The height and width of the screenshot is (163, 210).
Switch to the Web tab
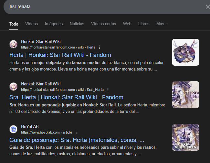click(x=127, y=24)
